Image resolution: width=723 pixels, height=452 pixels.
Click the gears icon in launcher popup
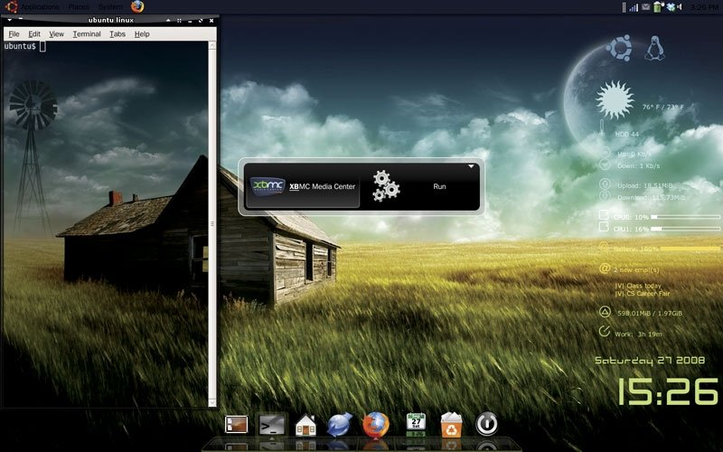[386, 186]
